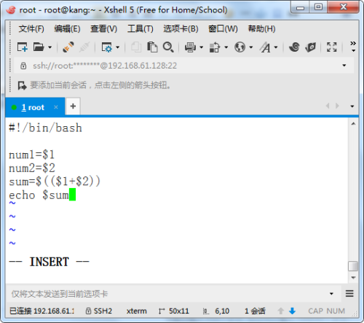Viewport: 364px width, 323px height.
Task: Click the '1 会话' status bar entry
Action: [x=255, y=311]
